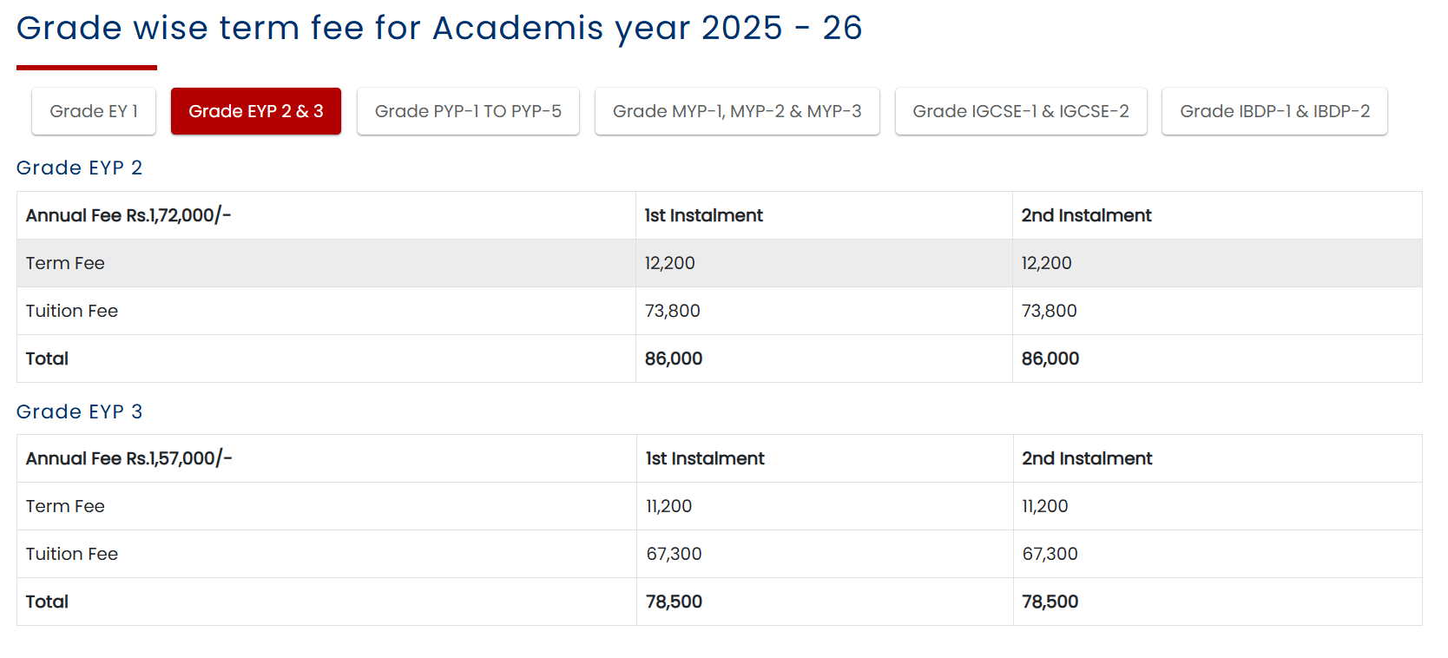Click the Grade wise term fee page heading
The width and height of the screenshot is (1448, 658).
pos(439,28)
